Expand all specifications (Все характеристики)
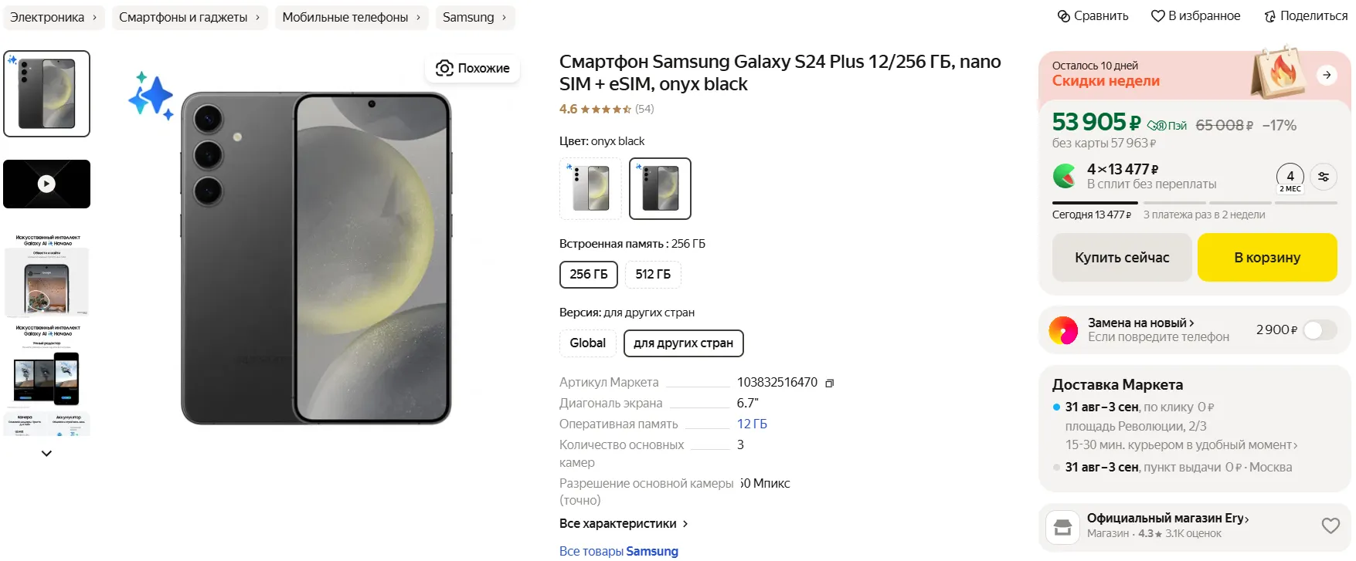Viewport: 1356px width, 561px height. pos(623,523)
